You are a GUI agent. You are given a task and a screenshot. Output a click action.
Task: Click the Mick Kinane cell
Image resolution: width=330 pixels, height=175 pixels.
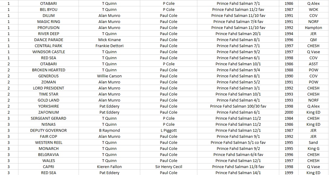109,40
